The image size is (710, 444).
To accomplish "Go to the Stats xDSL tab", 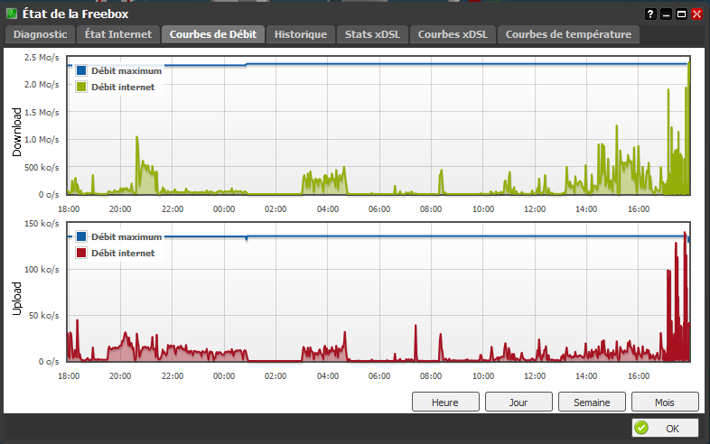I will pyautogui.click(x=373, y=34).
